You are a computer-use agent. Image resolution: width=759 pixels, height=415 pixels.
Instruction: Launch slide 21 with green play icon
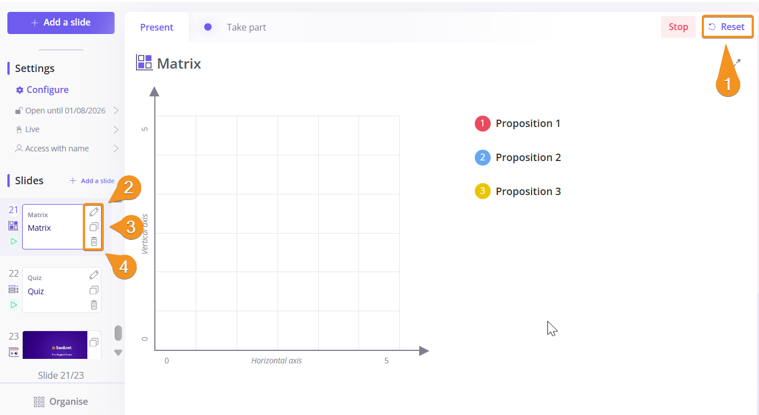[x=13, y=242]
